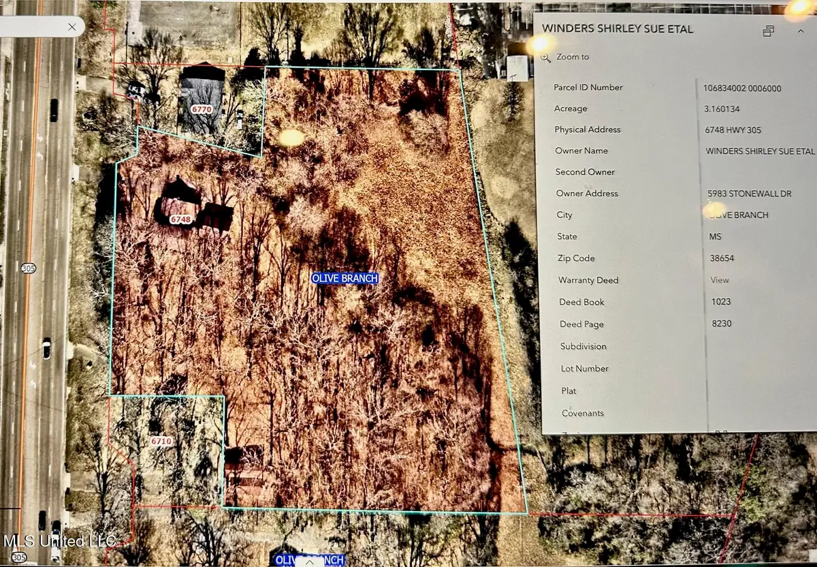Image resolution: width=817 pixels, height=567 pixels.
Task: Collapse the WINDERS SHIRLEY SUE ETAL popup
Action: (801, 31)
